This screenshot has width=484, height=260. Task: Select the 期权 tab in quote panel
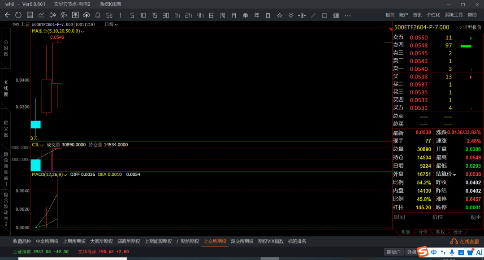(x=440, y=232)
